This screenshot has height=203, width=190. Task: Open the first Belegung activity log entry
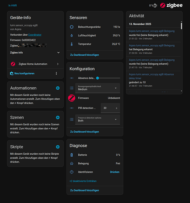pos(153,35)
